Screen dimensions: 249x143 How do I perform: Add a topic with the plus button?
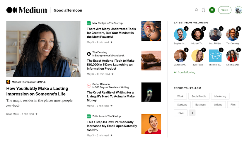(x=192, y=113)
